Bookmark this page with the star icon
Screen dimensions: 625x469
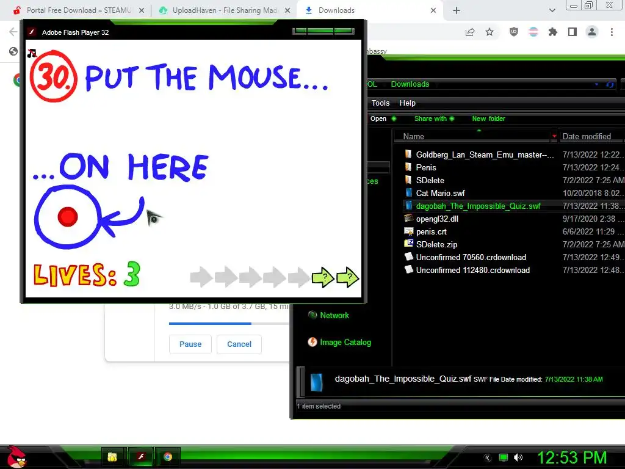point(490,32)
